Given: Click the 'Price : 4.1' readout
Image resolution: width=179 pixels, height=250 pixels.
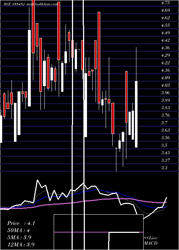Looking at the screenshot, I should [x=21, y=223].
